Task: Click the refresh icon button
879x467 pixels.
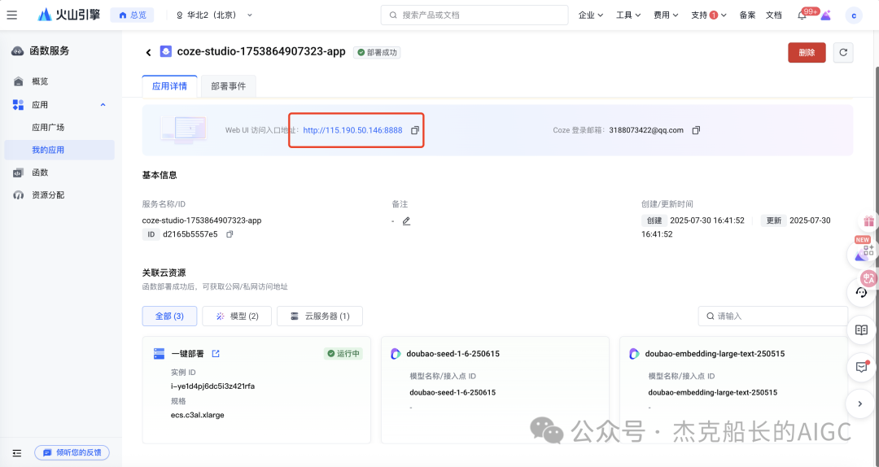Action: 843,52
